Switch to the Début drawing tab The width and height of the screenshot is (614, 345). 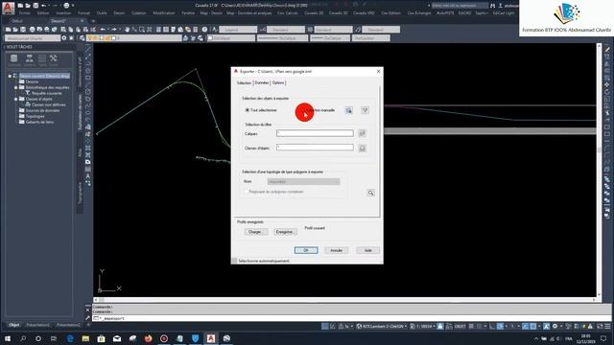click(17, 21)
